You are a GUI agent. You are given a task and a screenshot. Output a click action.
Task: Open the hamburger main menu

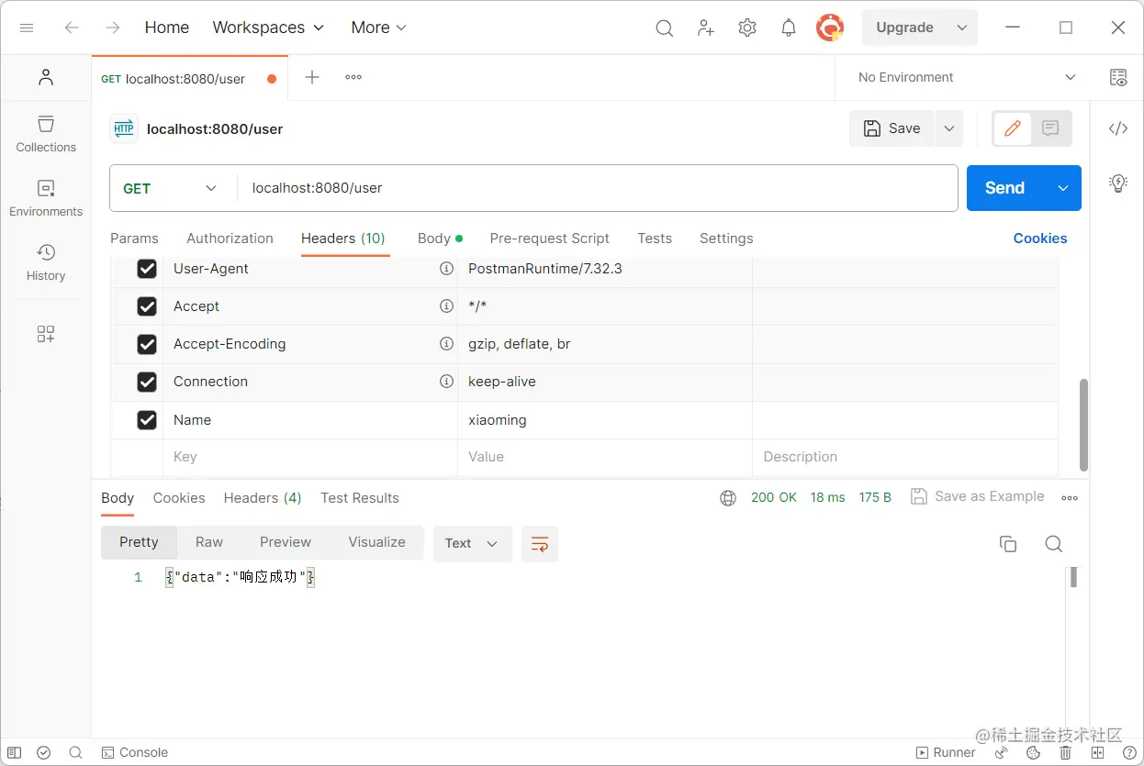(x=27, y=28)
